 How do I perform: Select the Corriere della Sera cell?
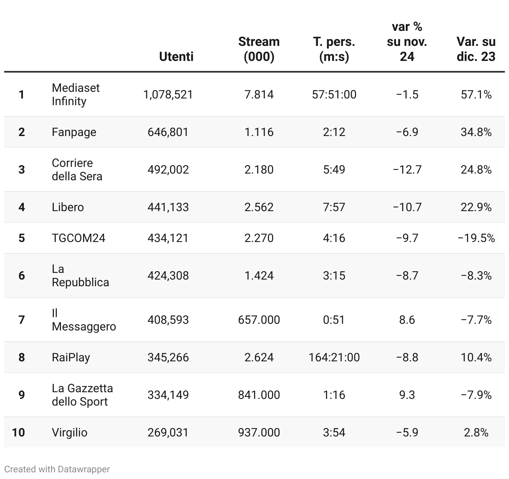[77, 169]
